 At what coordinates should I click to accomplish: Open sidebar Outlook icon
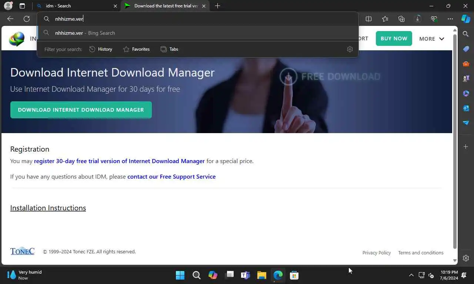tap(466, 108)
